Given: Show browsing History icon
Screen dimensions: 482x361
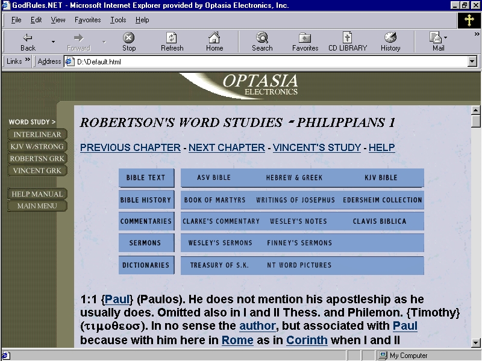Looking at the screenshot, I should [390, 37].
